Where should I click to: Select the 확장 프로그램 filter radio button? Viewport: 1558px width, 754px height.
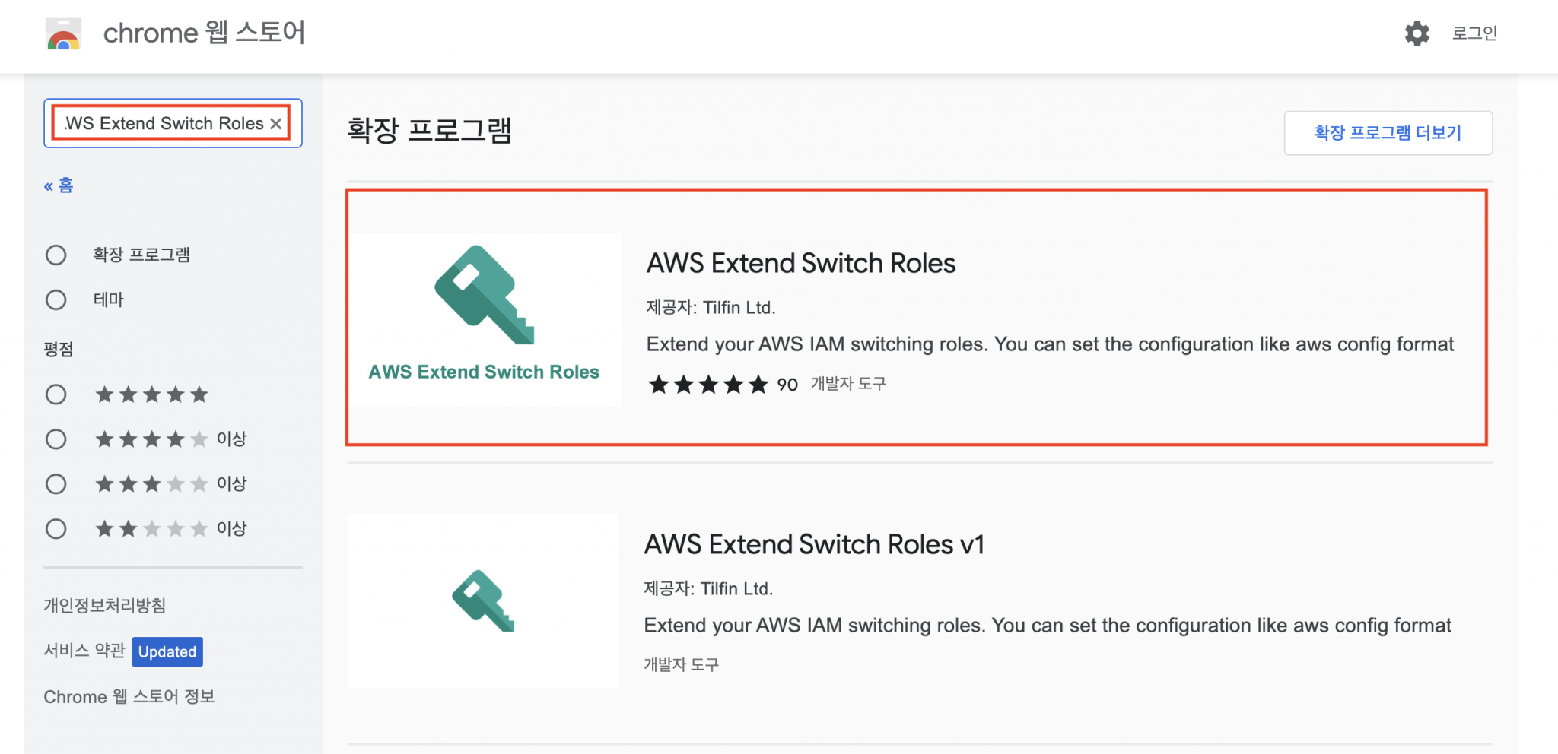[x=56, y=255]
